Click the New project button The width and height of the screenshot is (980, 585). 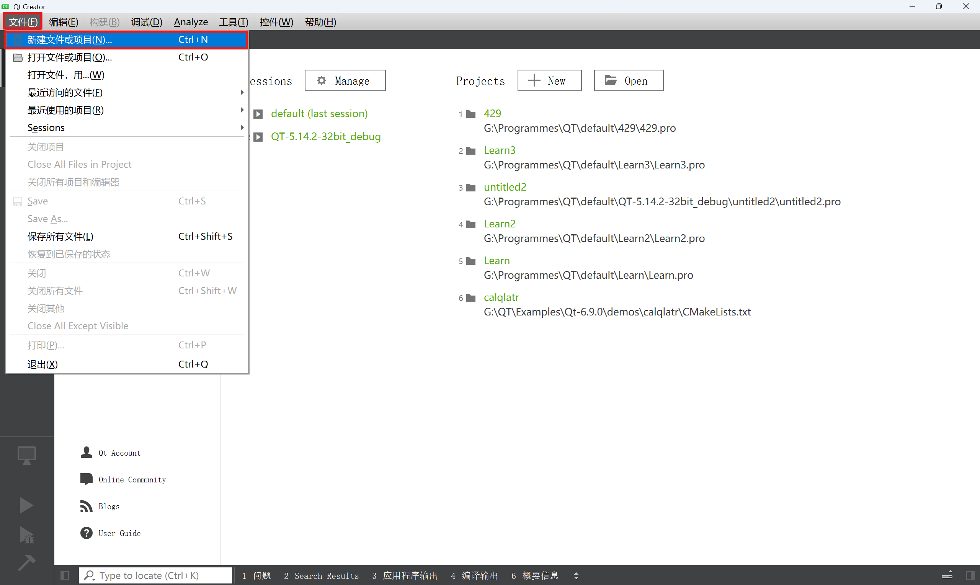click(549, 80)
